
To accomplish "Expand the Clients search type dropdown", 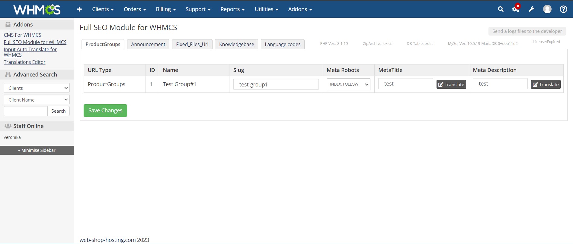I will (37, 88).
